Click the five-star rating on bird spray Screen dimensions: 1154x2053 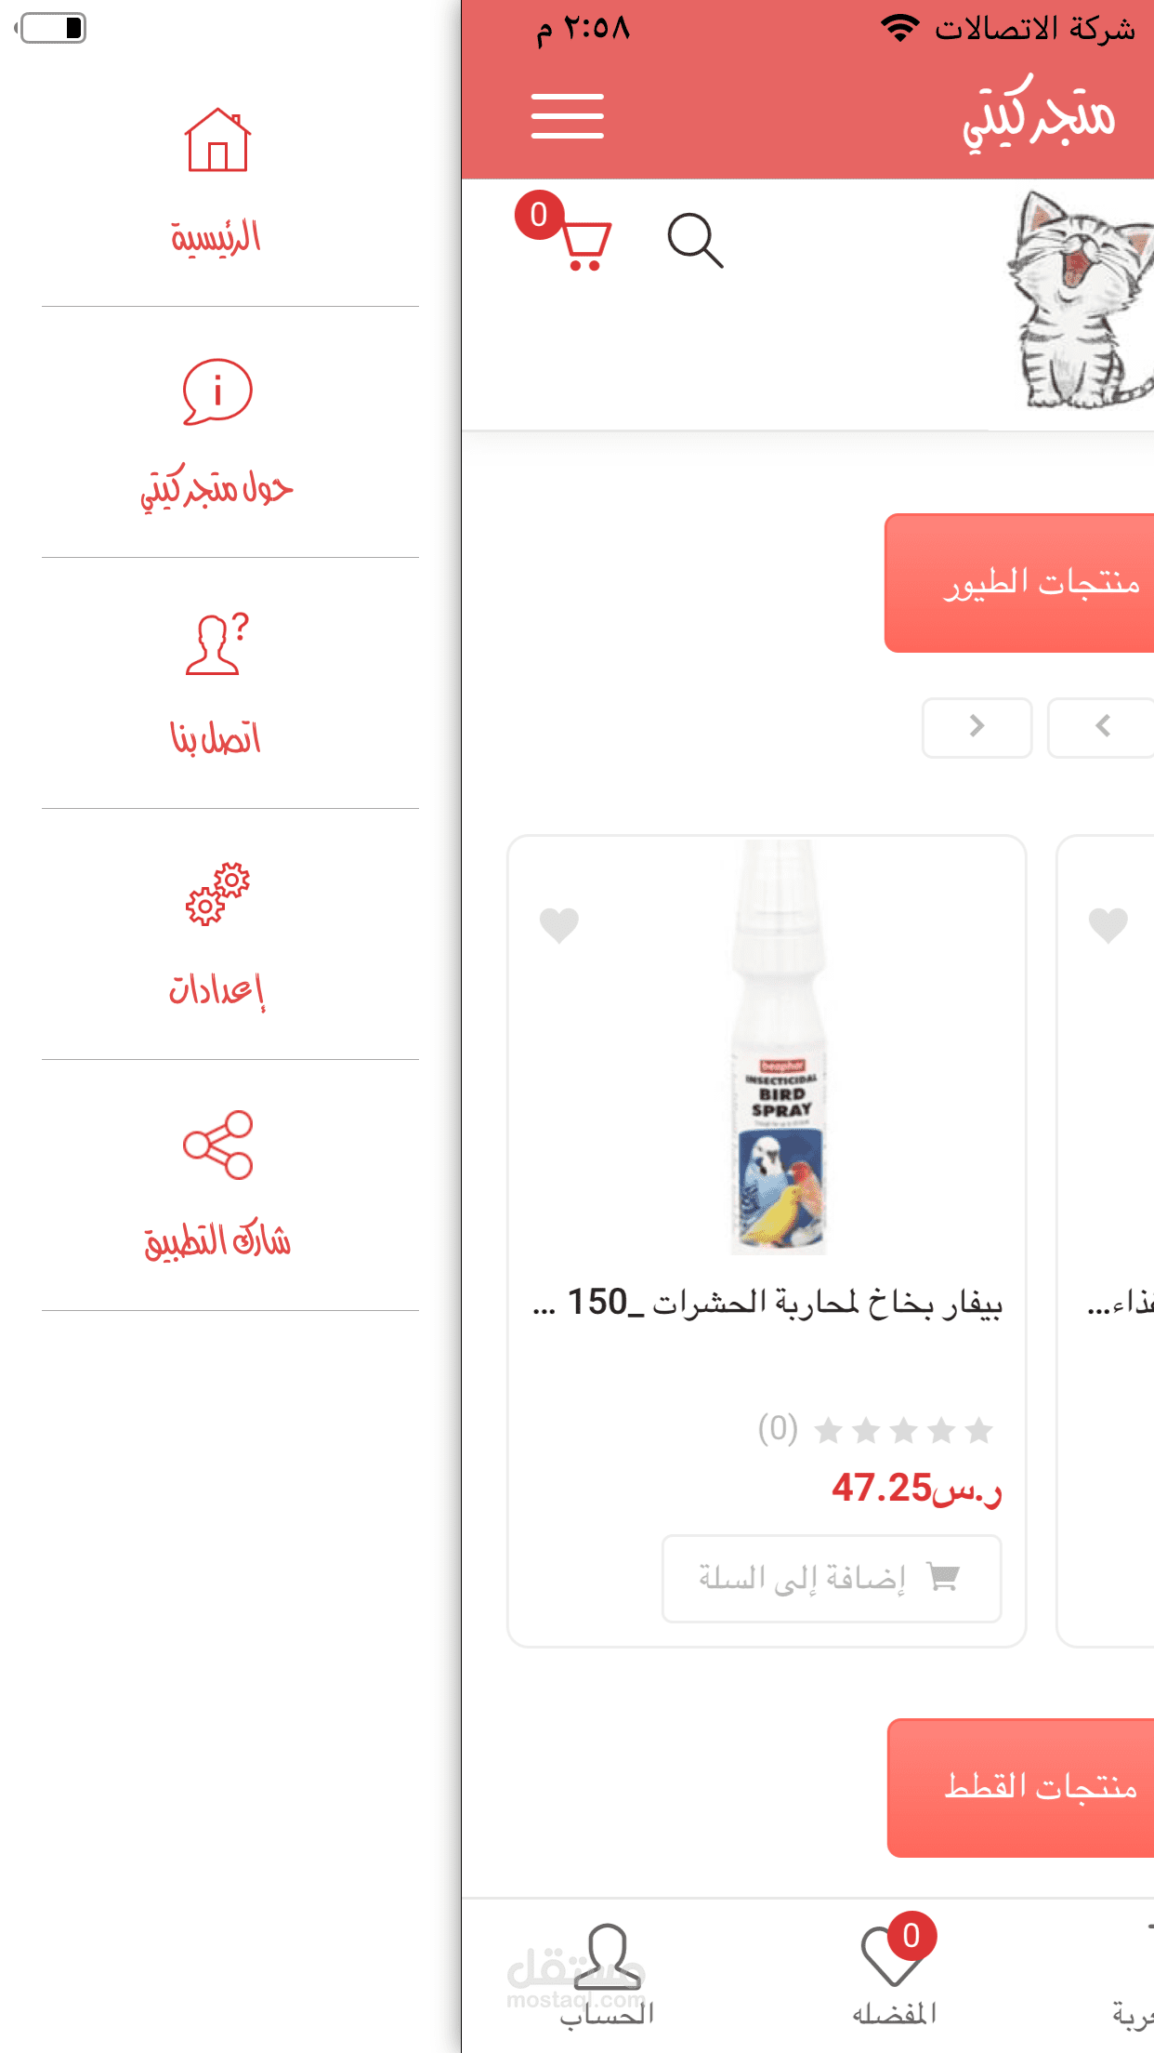point(903,1430)
